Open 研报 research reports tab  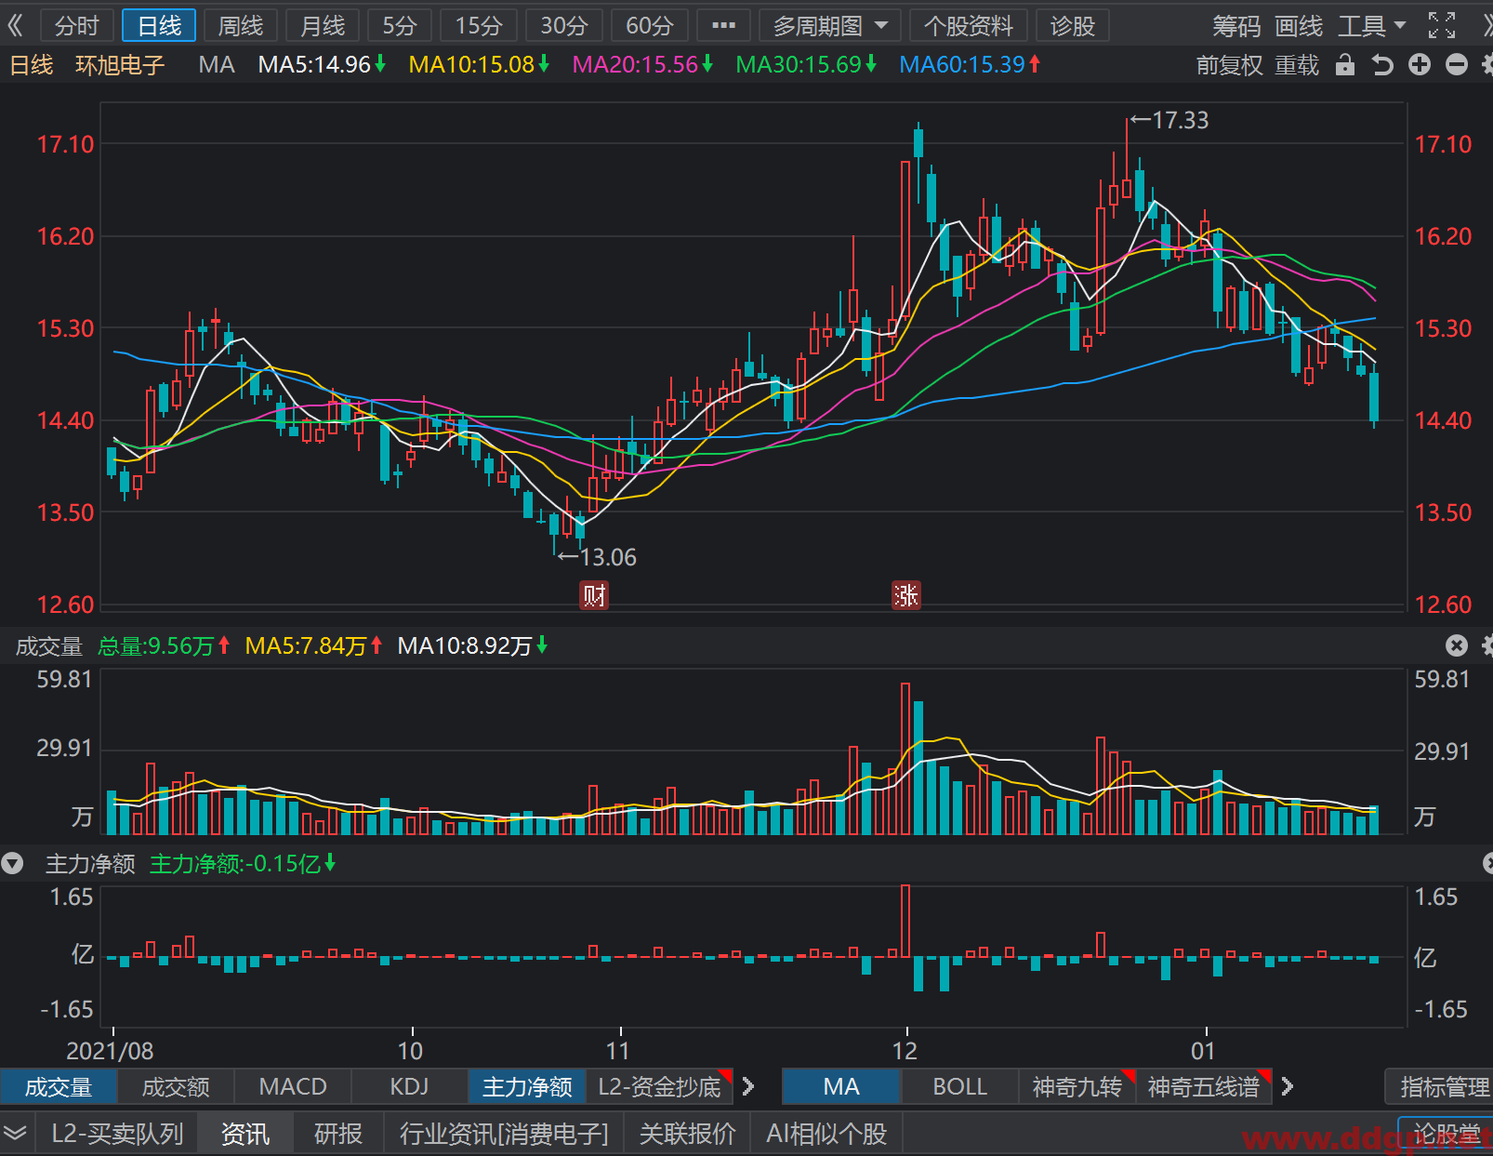(x=338, y=1134)
